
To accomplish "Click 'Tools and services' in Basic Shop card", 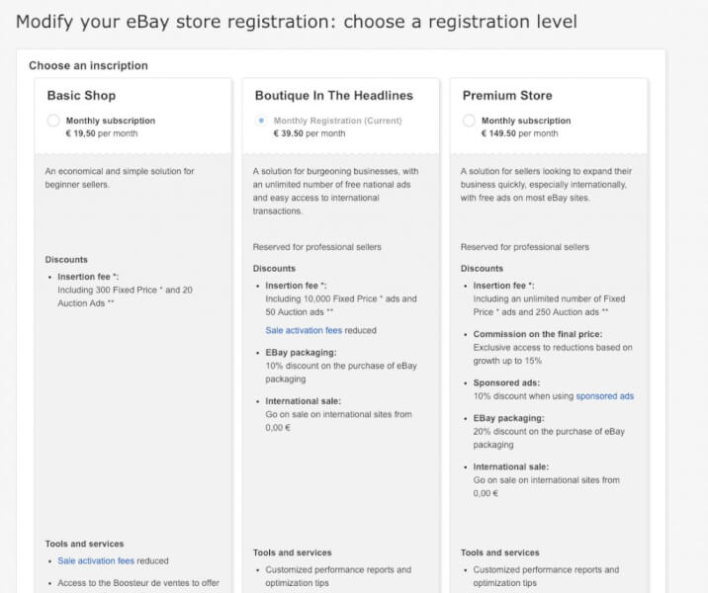I will pos(84,544).
